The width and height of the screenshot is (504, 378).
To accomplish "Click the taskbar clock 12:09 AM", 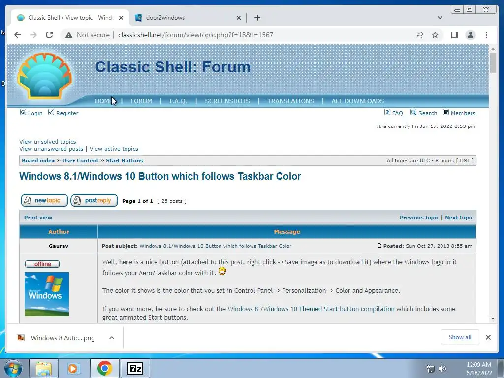I will click(478, 365).
